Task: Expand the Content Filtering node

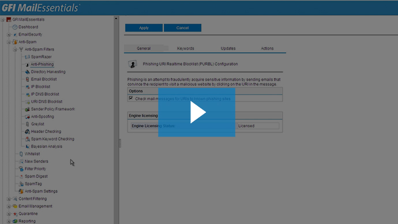Action: 9,199
